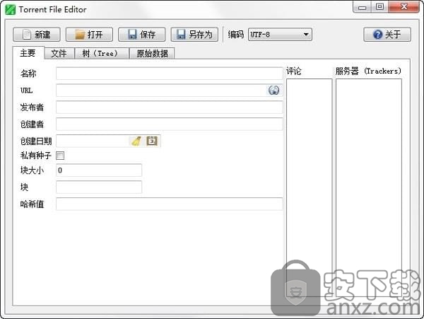
Task: Click inside the 评论 text area
Action: (x=309, y=187)
